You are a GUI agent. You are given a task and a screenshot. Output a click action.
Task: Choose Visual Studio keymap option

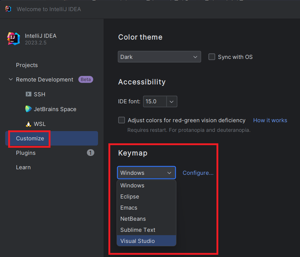pos(146,241)
